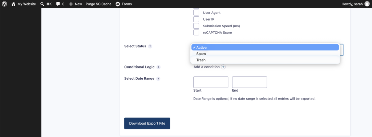Click the plus New icon
The height and width of the screenshot is (137, 372).
pos(71,4)
